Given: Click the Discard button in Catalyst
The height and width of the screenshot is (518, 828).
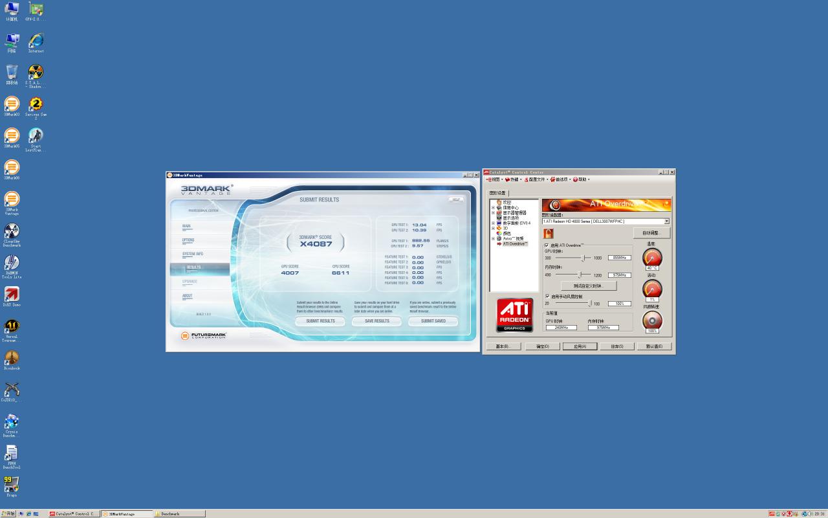Looking at the screenshot, I should pyautogui.click(x=617, y=346).
